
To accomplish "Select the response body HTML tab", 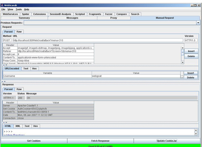I will coord(8,126).
